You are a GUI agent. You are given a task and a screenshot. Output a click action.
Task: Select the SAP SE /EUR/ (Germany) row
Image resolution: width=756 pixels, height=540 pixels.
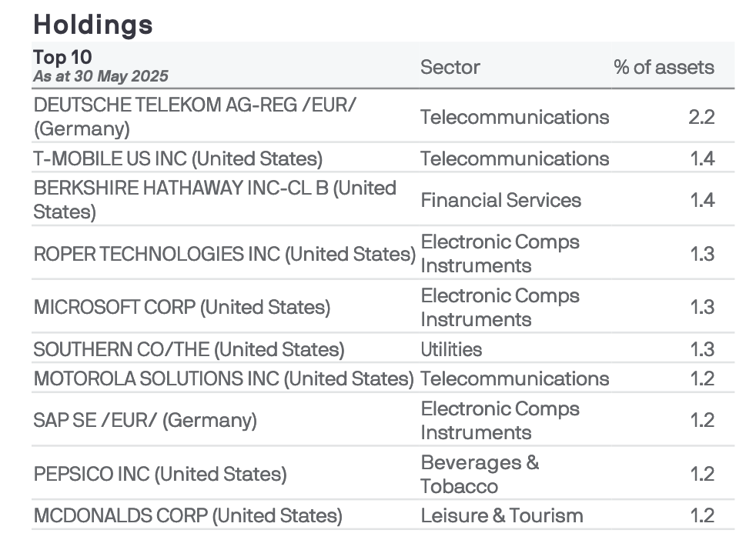pyautogui.click(x=145, y=420)
